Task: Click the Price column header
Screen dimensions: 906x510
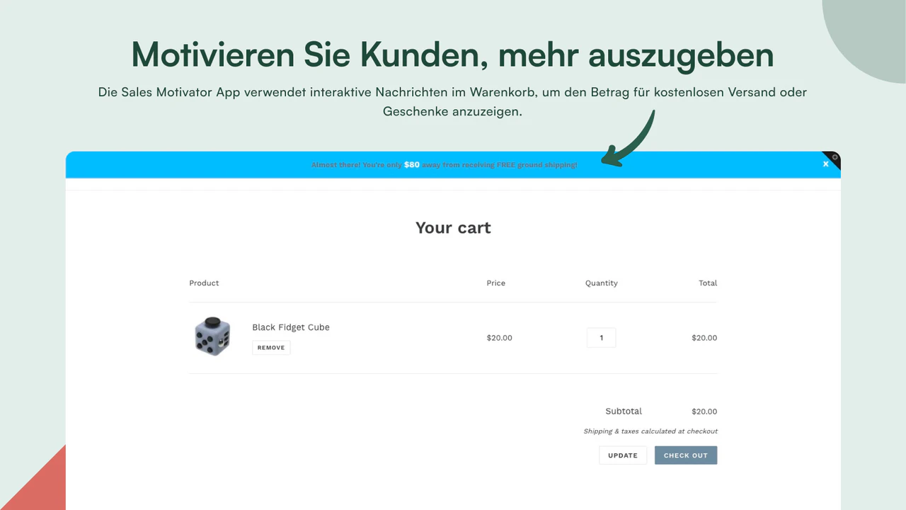Action: tap(496, 283)
